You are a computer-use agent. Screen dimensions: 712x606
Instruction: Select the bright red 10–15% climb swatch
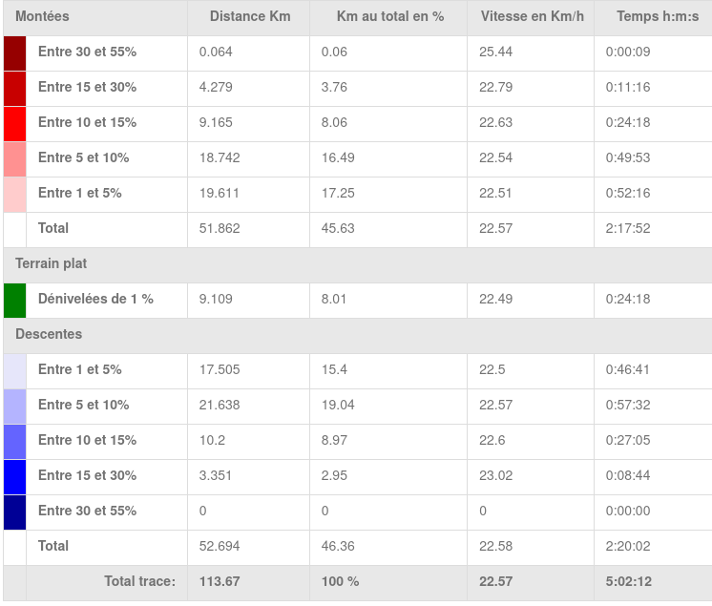point(14,123)
